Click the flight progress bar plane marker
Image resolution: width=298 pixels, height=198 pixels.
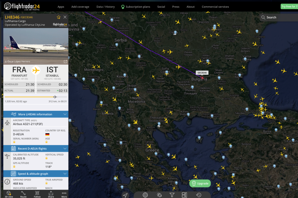55,97
